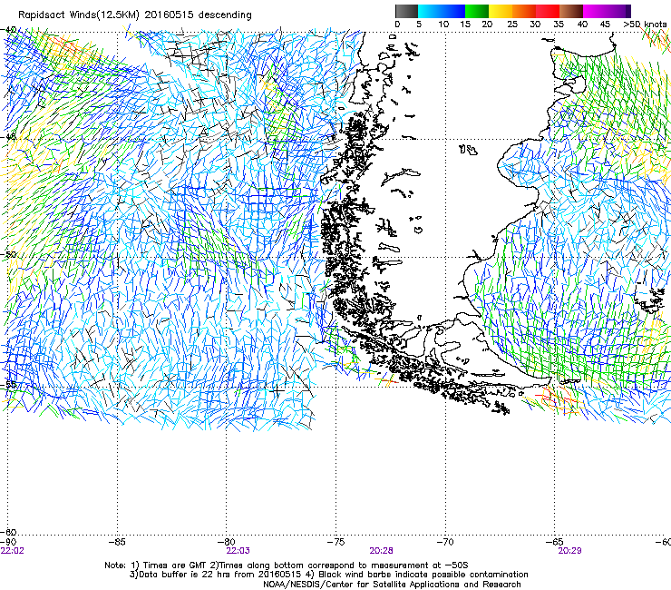Click the longitude label '-90'
The width and height of the screenshot is (671, 590).
[x=8, y=542]
